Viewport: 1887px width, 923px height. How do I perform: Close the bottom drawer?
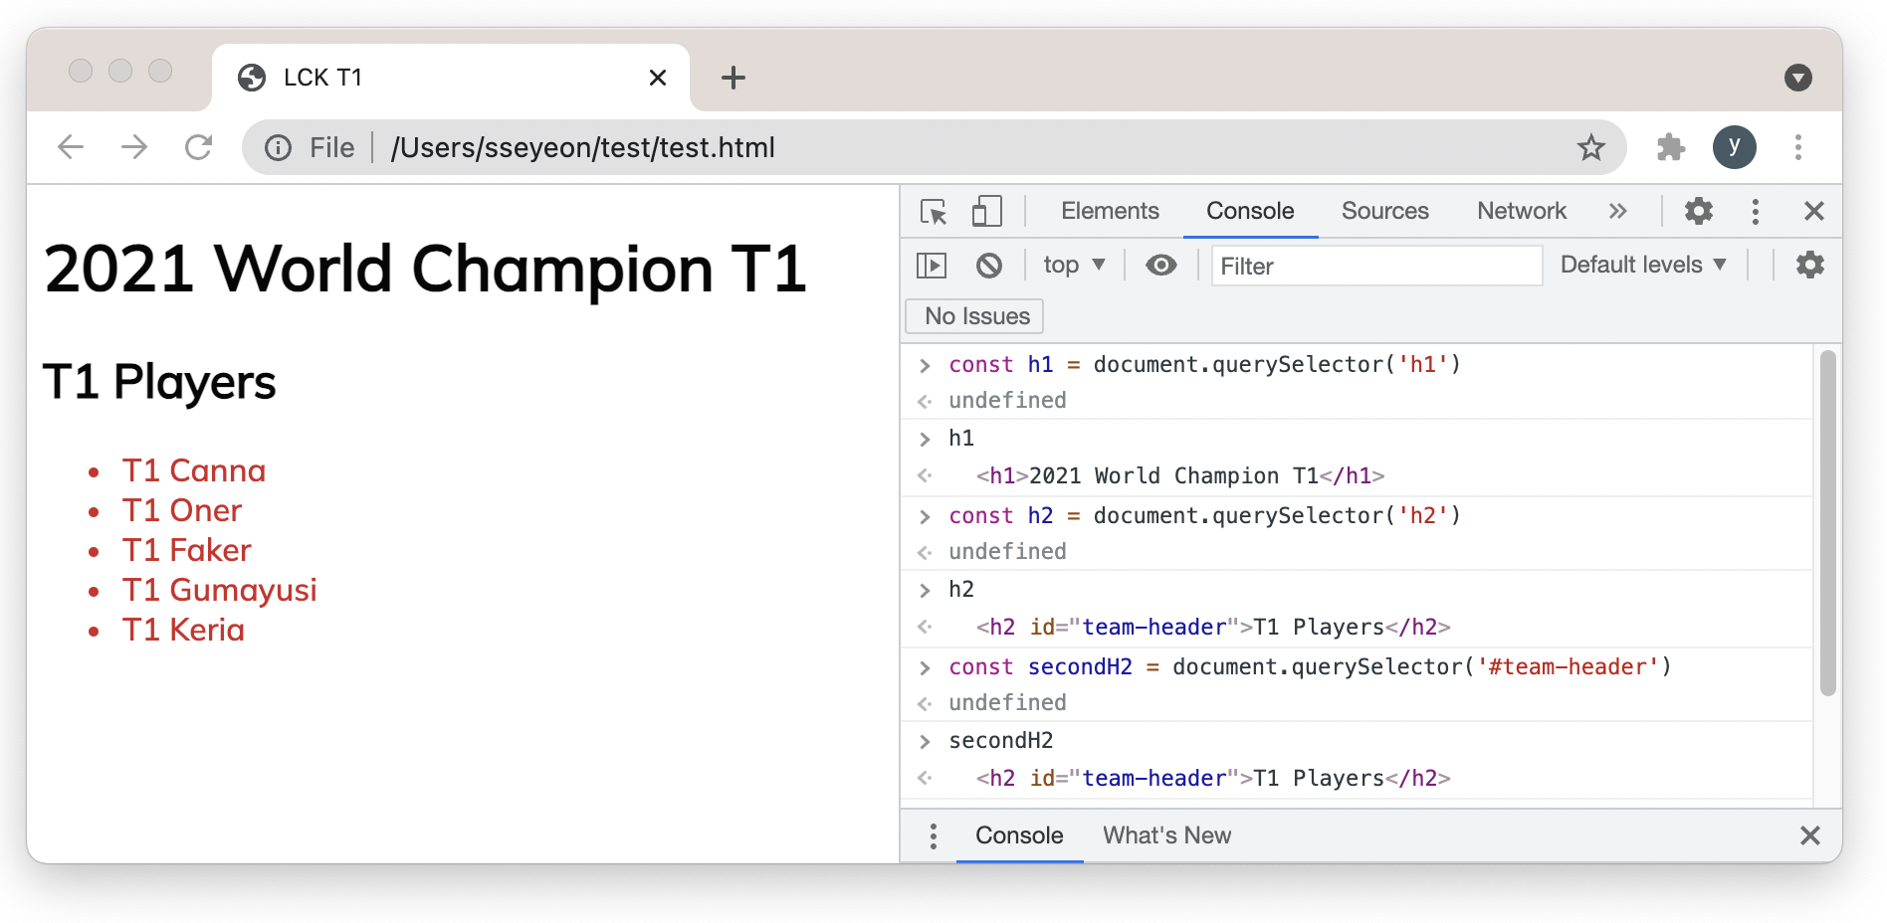click(1810, 835)
